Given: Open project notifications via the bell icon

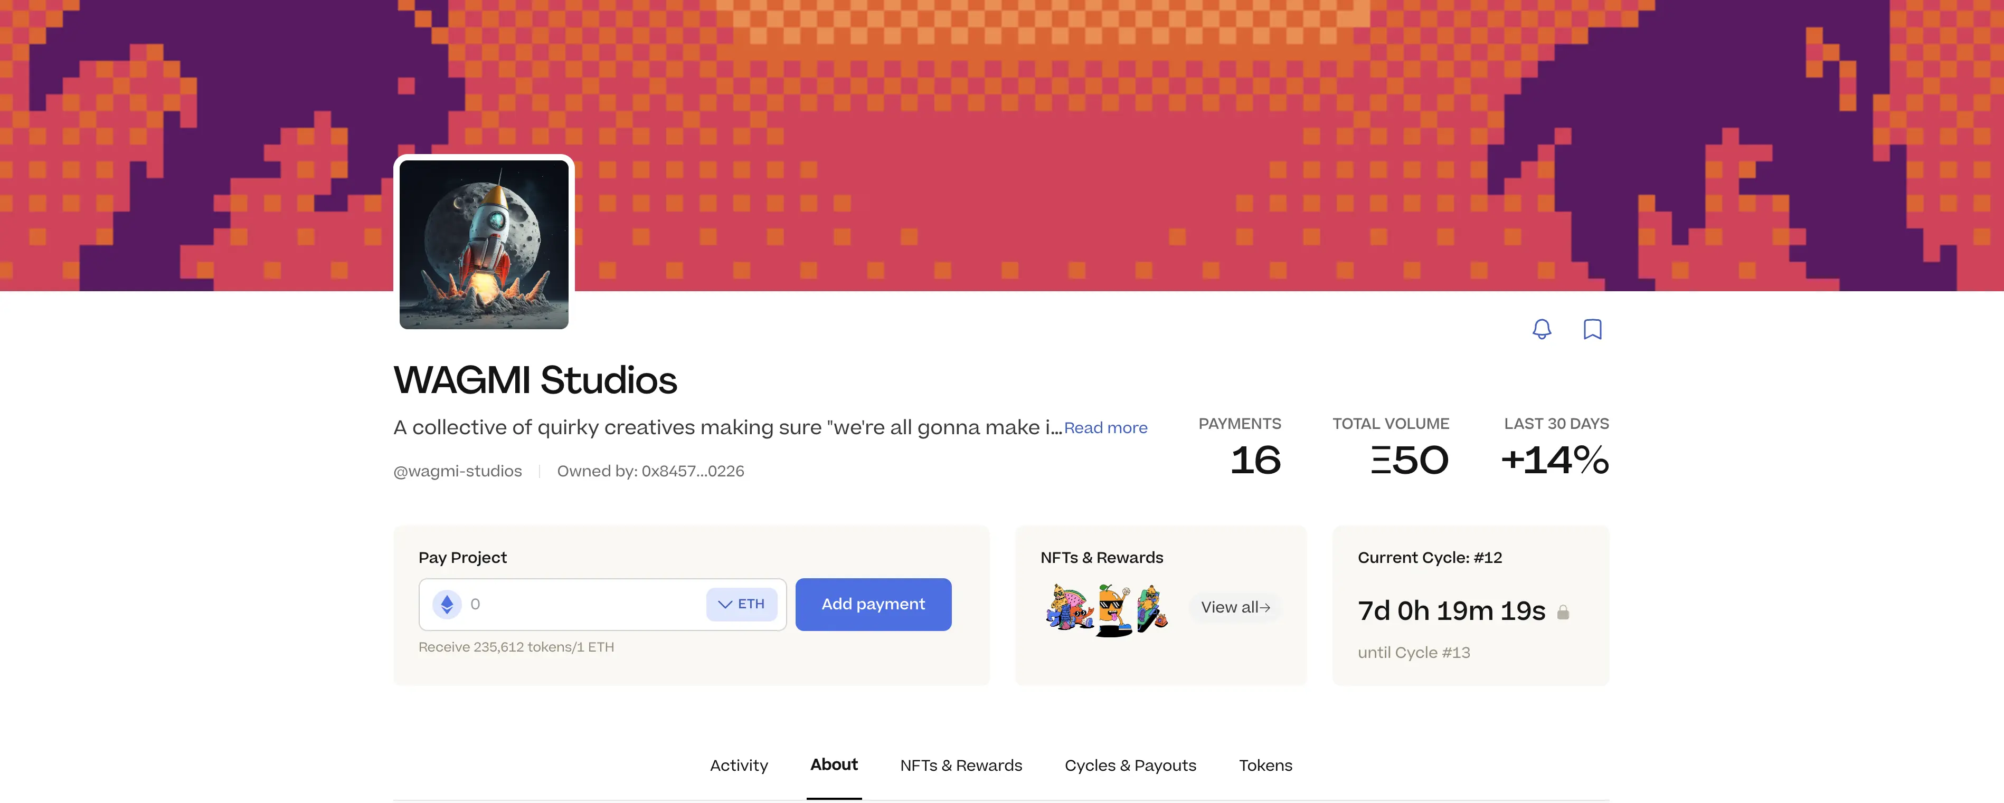Looking at the screenshot, I should click(x=1541, y=330).
